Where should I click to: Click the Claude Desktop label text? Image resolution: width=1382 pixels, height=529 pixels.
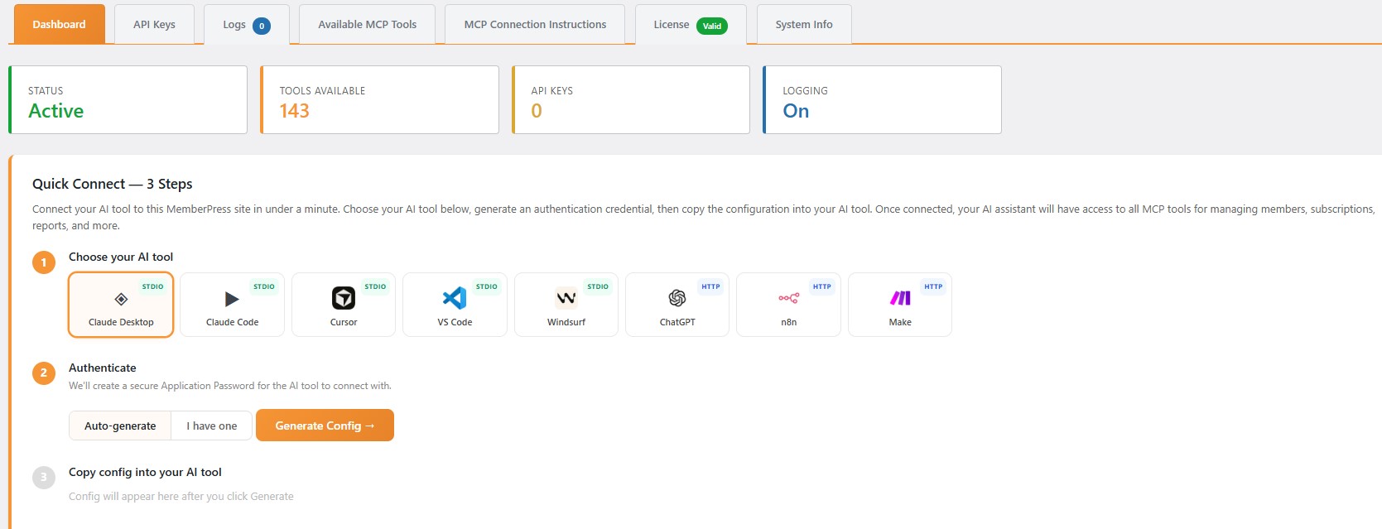pyautogui.click(x=121, y=322)
